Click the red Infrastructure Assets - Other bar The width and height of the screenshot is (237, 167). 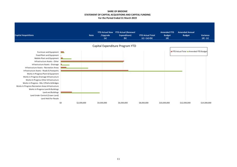(x=92, y=61)
